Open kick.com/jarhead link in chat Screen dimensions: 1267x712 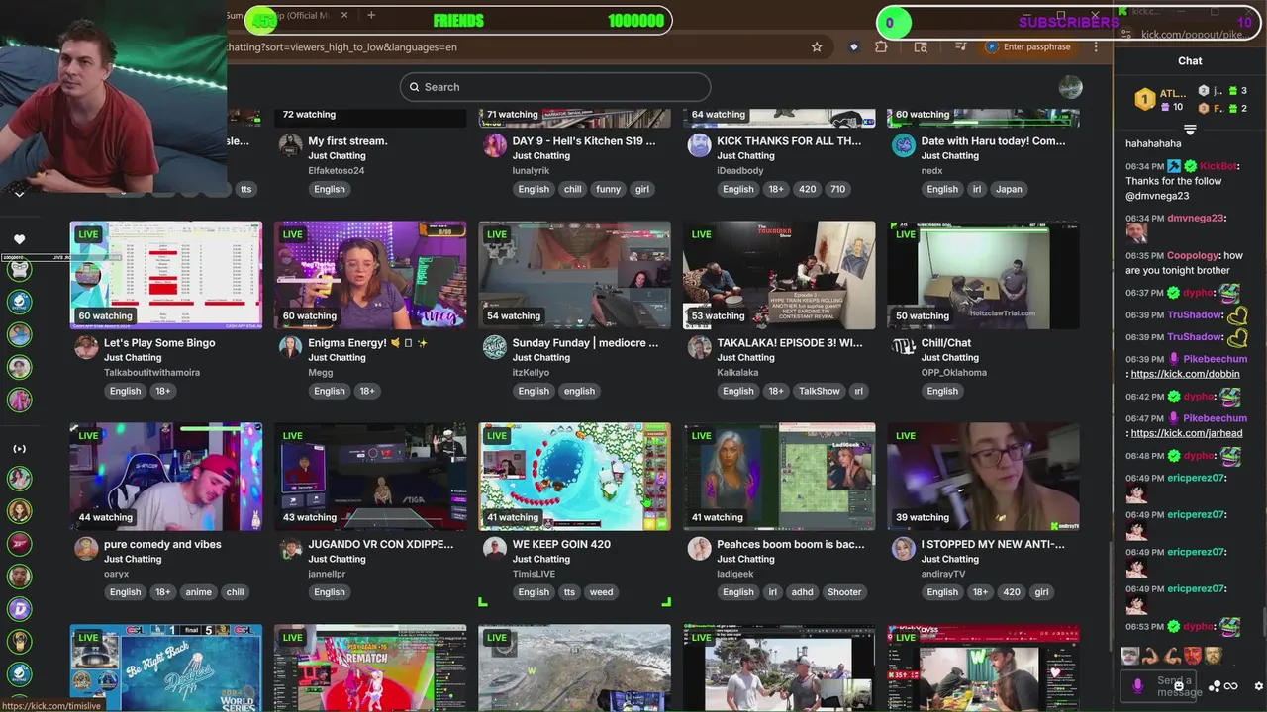point(1186,433)
